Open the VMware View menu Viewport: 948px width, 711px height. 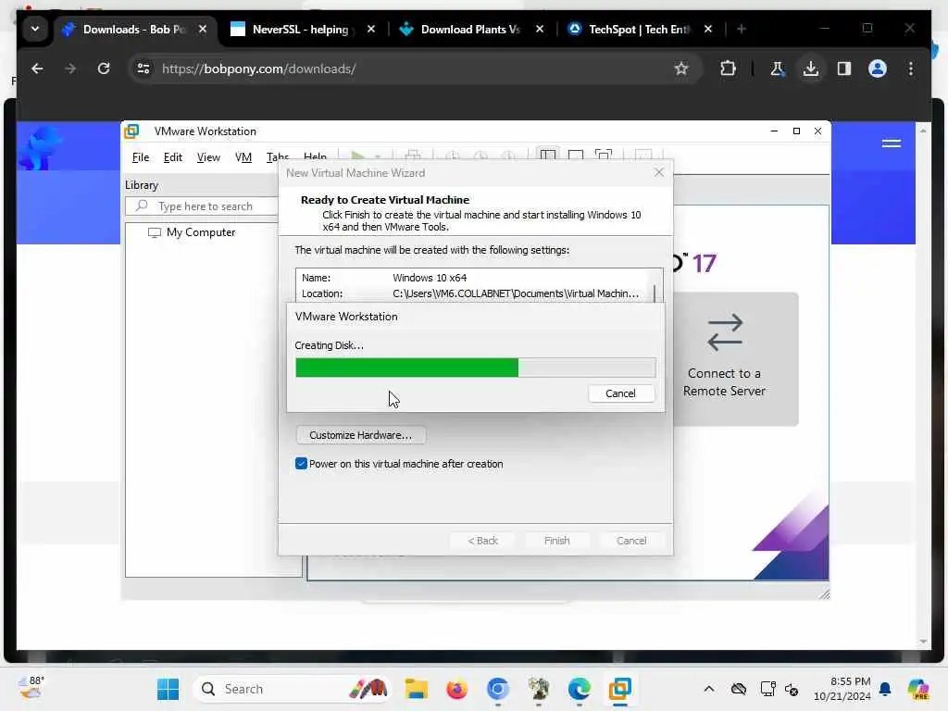(x=208, y=157)
